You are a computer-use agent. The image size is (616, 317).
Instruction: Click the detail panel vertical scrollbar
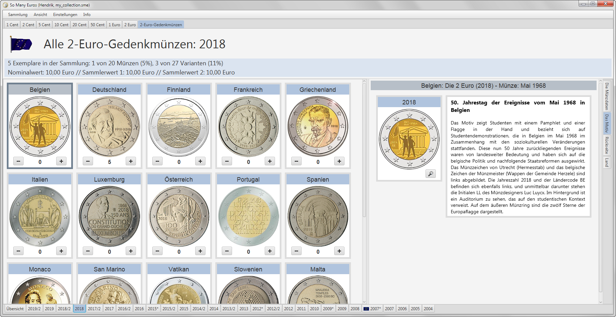(601, 187)
